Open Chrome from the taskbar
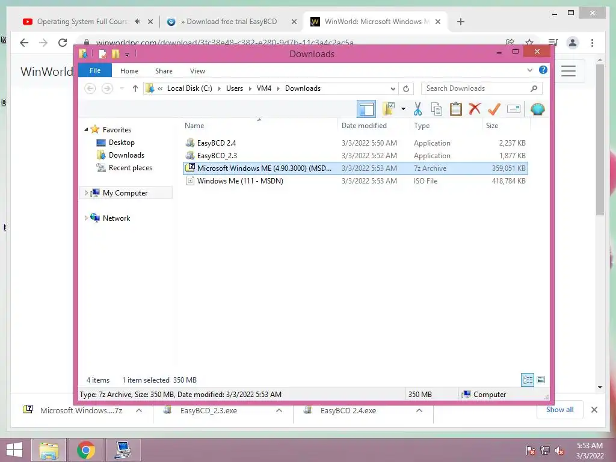The height and width of the screenshot is (462, 616). point(86,450)
